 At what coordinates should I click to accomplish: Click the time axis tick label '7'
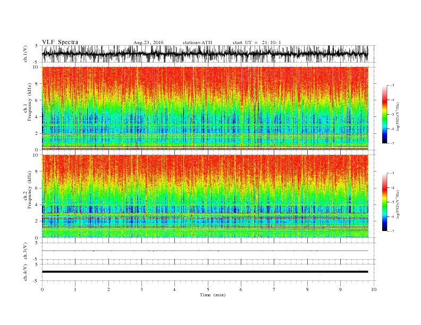pyautogui.click(x=274, y=289)
